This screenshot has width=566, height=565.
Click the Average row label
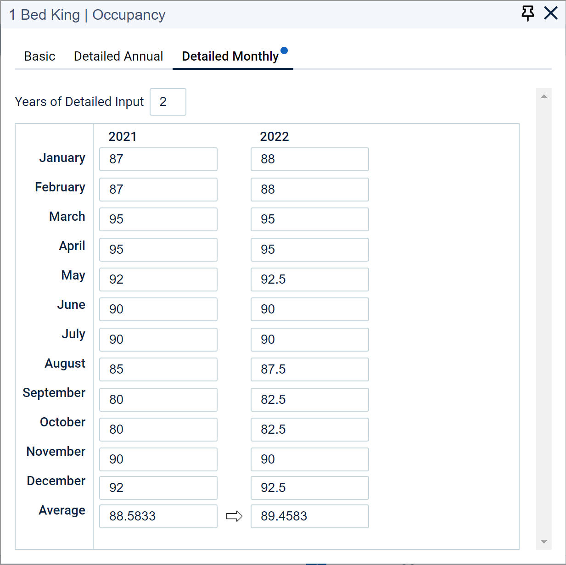tap(62, 510)
